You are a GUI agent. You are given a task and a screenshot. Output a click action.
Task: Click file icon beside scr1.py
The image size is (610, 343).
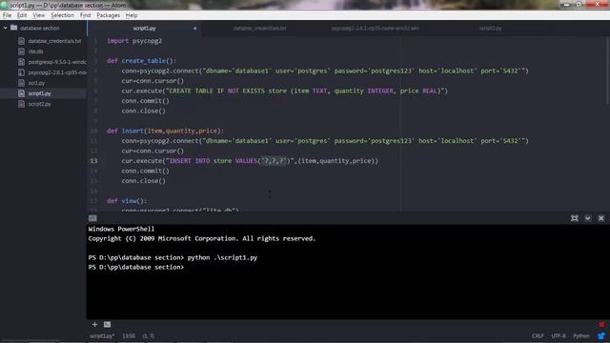[x=21, y=83]
